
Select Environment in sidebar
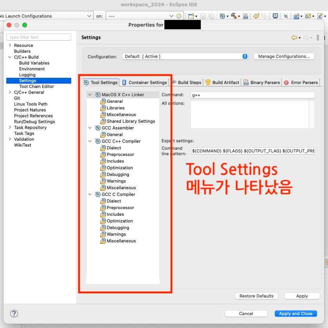pyautogui.click(x=32, y=69)
